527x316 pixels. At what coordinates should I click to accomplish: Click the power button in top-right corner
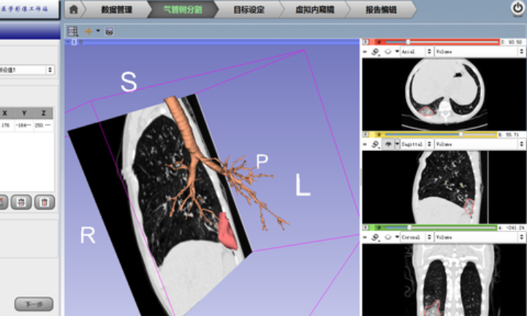click(x=517, y=9)
